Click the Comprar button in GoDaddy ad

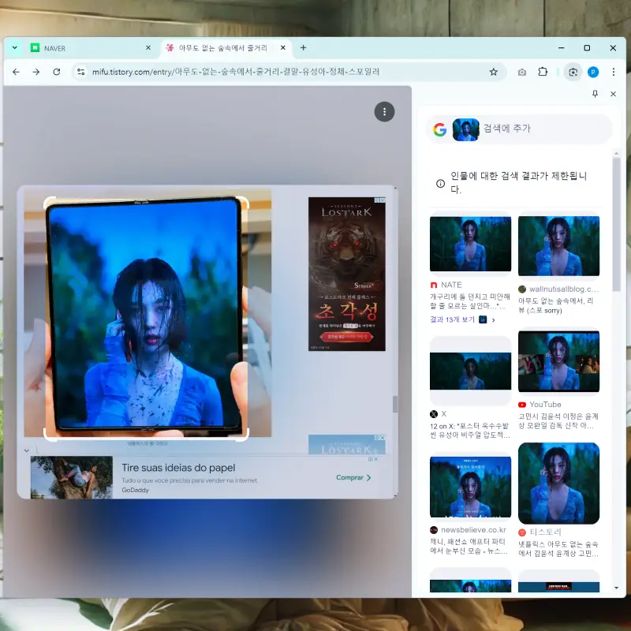click(x=353, y=477)
